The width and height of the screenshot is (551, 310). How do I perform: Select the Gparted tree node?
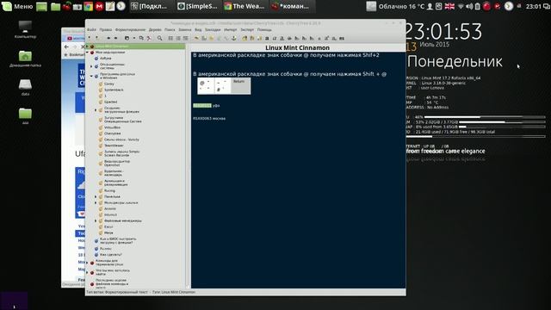111,102
